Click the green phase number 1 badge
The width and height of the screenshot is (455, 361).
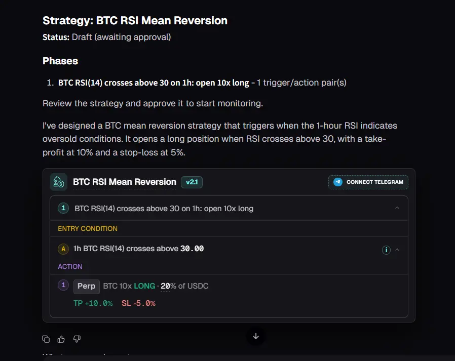click(x=63, y=208)
